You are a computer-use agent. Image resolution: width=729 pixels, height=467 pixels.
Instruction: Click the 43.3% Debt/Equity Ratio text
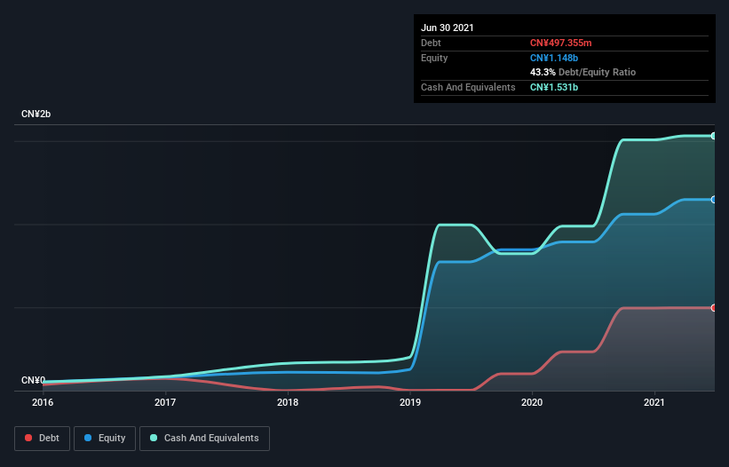[x=582, y=72]
